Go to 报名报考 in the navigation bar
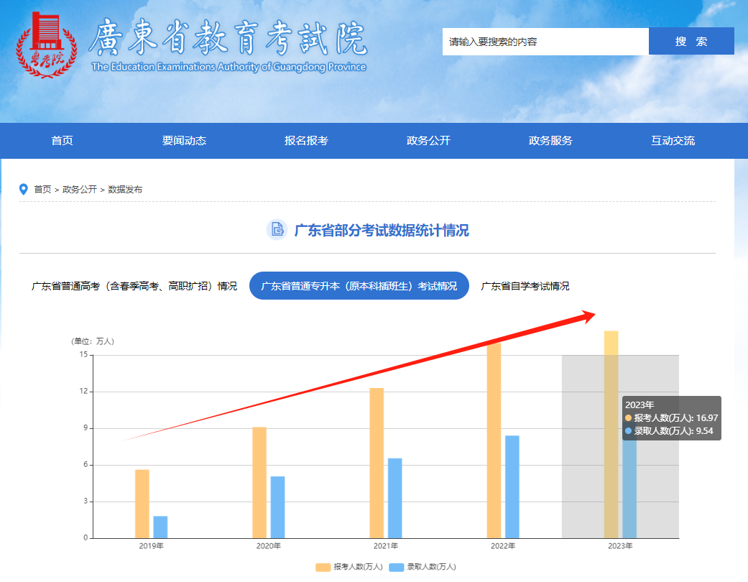Viewport: 748px width, 582px height. tap(306, 141)
